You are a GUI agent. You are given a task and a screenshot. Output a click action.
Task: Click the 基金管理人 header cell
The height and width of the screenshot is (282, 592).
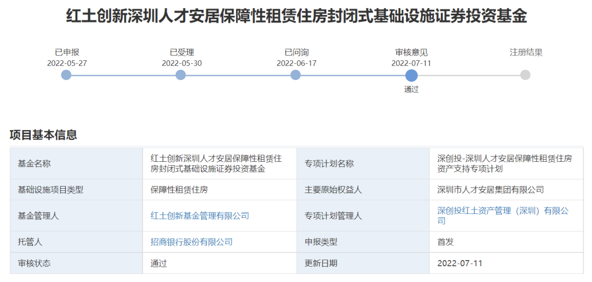coord(76,216)
